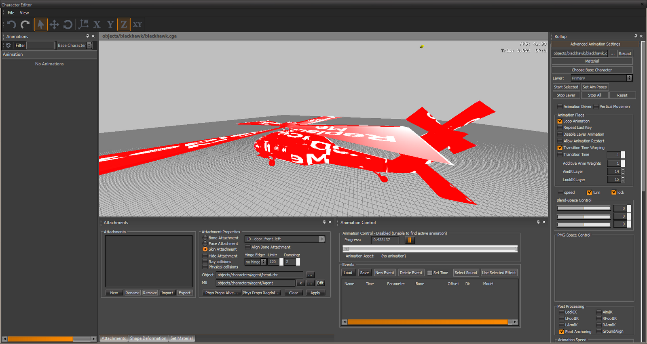
Task: Select Face Attachment radio option
Action: coord(205,243)
